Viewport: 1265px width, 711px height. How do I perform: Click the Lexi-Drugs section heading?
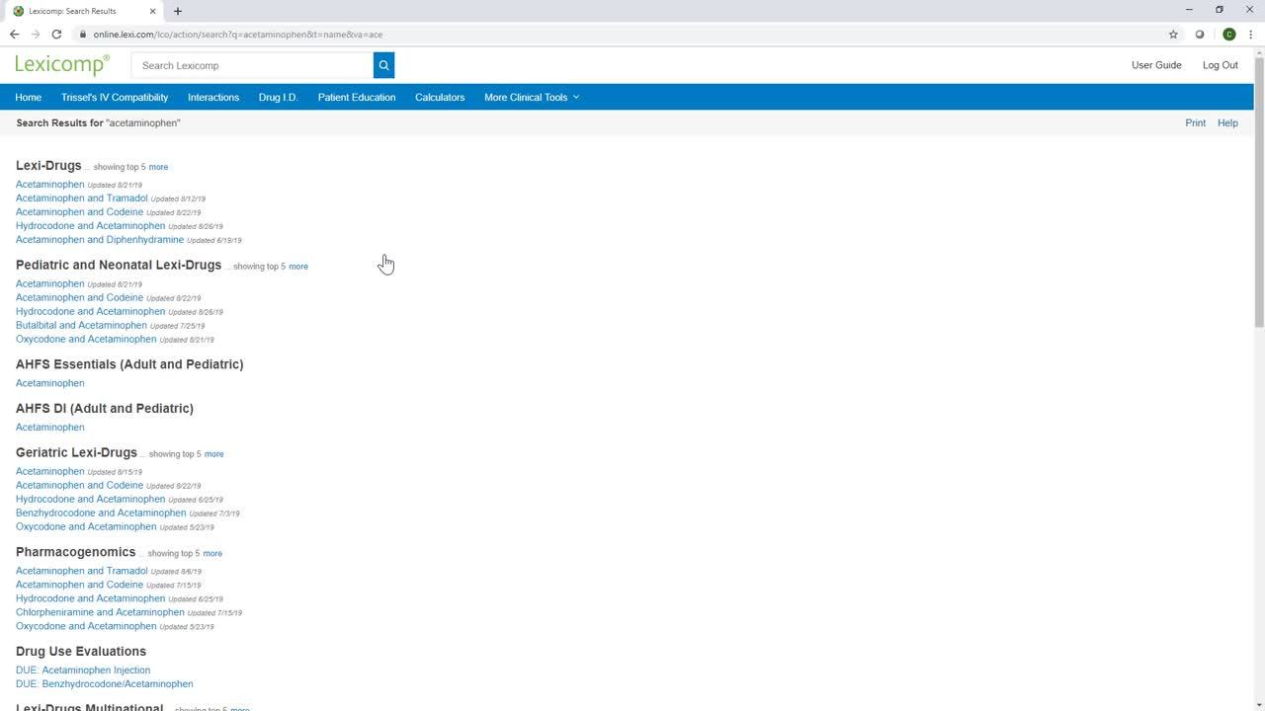48,166
